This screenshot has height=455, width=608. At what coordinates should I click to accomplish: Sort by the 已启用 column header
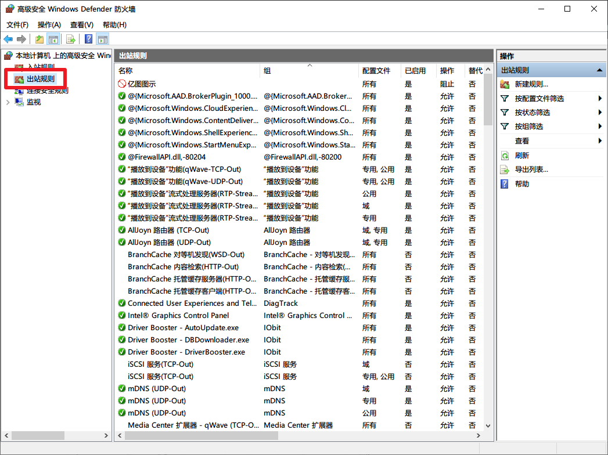[419, 71]
